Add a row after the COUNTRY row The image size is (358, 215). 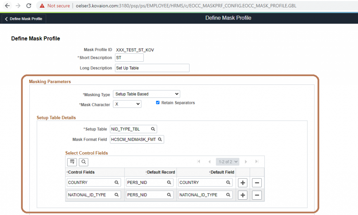click(243, 183)
